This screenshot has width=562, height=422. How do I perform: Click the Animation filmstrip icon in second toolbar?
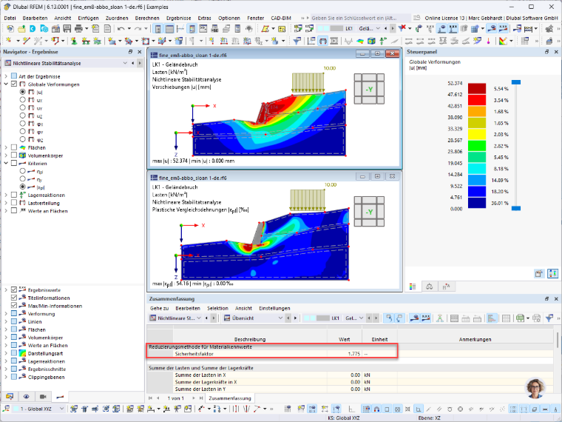pos(334,41)
